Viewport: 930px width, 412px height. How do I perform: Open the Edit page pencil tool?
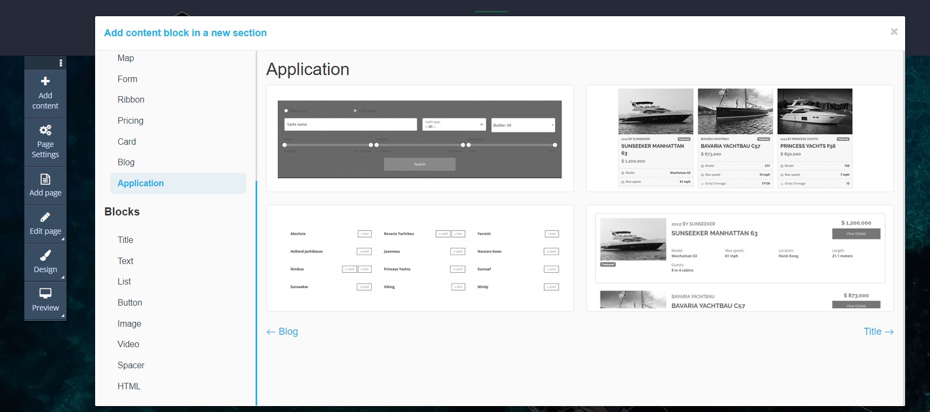coord(45,217)
